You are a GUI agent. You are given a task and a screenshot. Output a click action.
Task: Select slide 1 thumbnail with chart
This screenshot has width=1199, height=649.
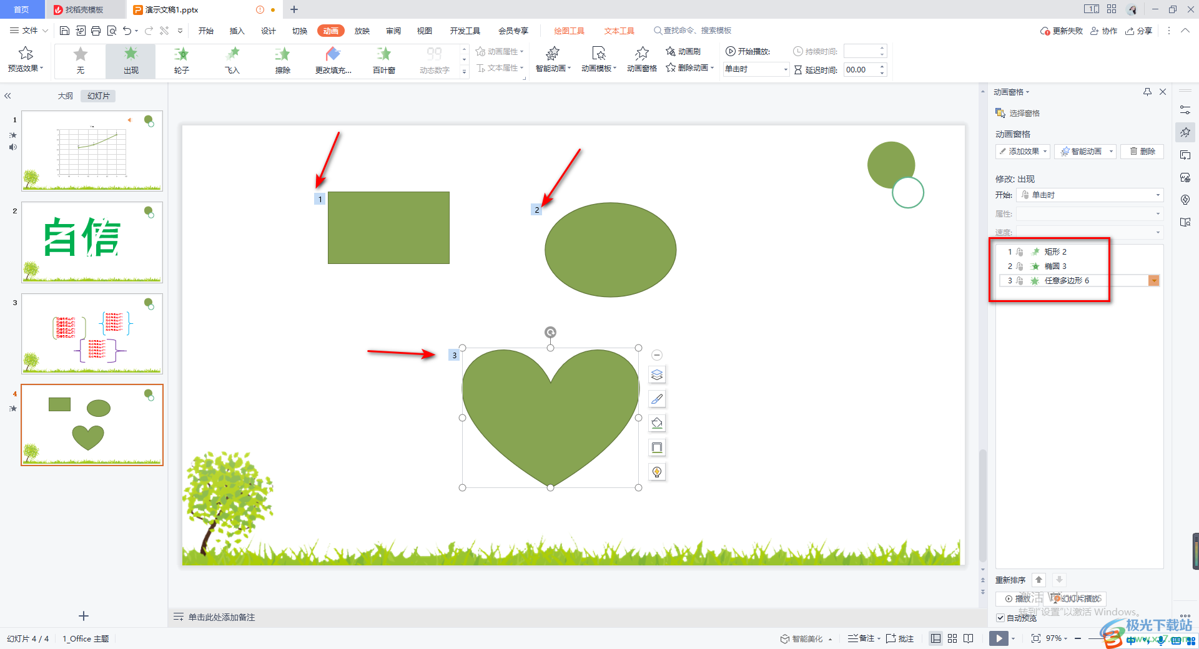92,151
